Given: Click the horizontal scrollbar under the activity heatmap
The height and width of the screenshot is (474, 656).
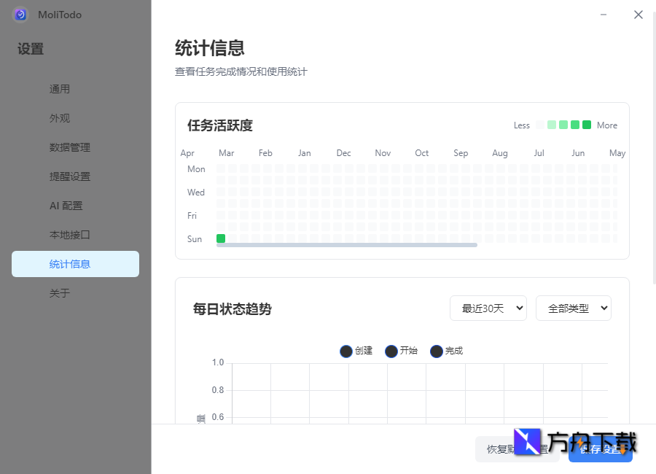Looking at the screenshot, I should pos(346,244).
